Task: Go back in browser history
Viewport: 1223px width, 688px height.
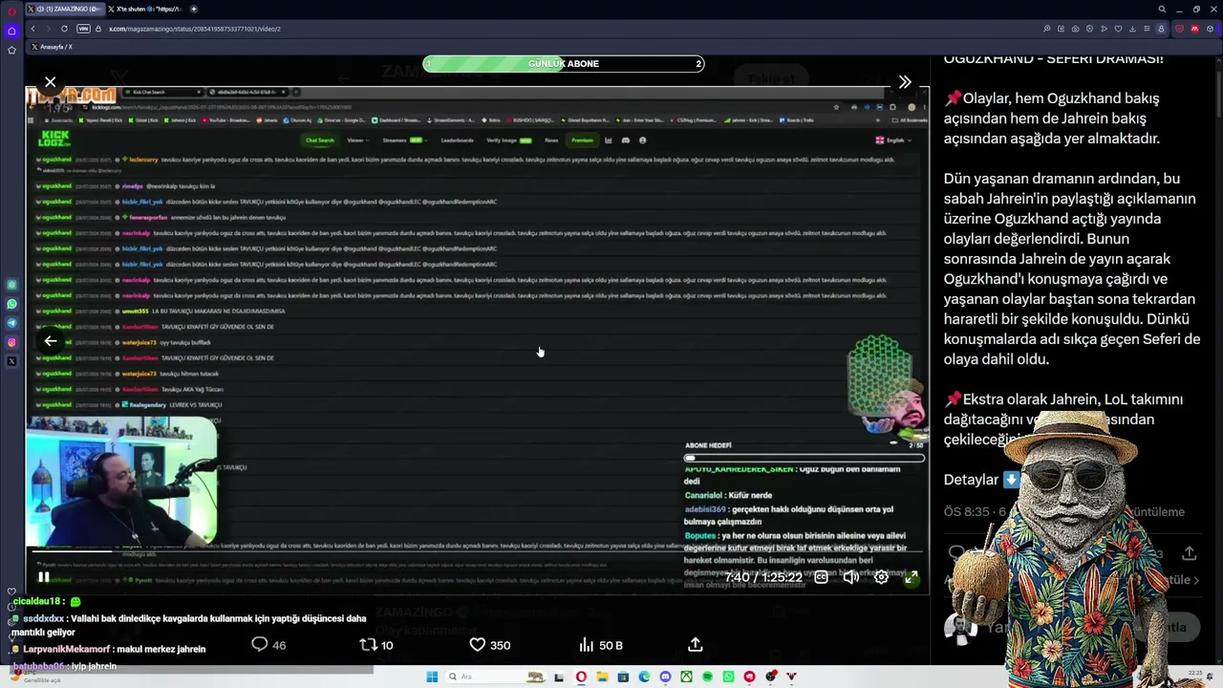Action: [32, 29]
